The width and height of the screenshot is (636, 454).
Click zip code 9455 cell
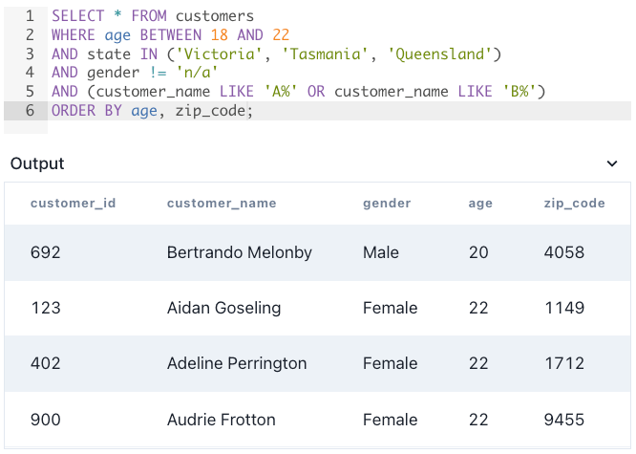[x=564, y=420]
